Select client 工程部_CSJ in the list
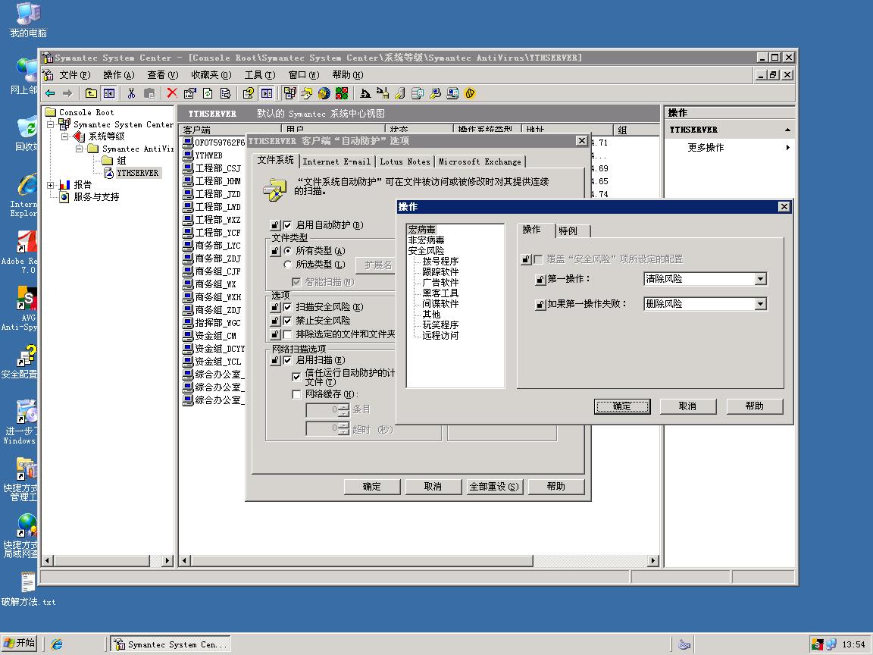This screenshot has width=873, height=655. coord(217,168)
